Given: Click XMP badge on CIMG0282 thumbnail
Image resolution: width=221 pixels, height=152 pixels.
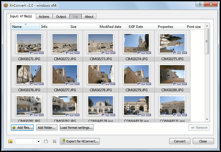Looking at the screenshot, I should pos(71,115).
